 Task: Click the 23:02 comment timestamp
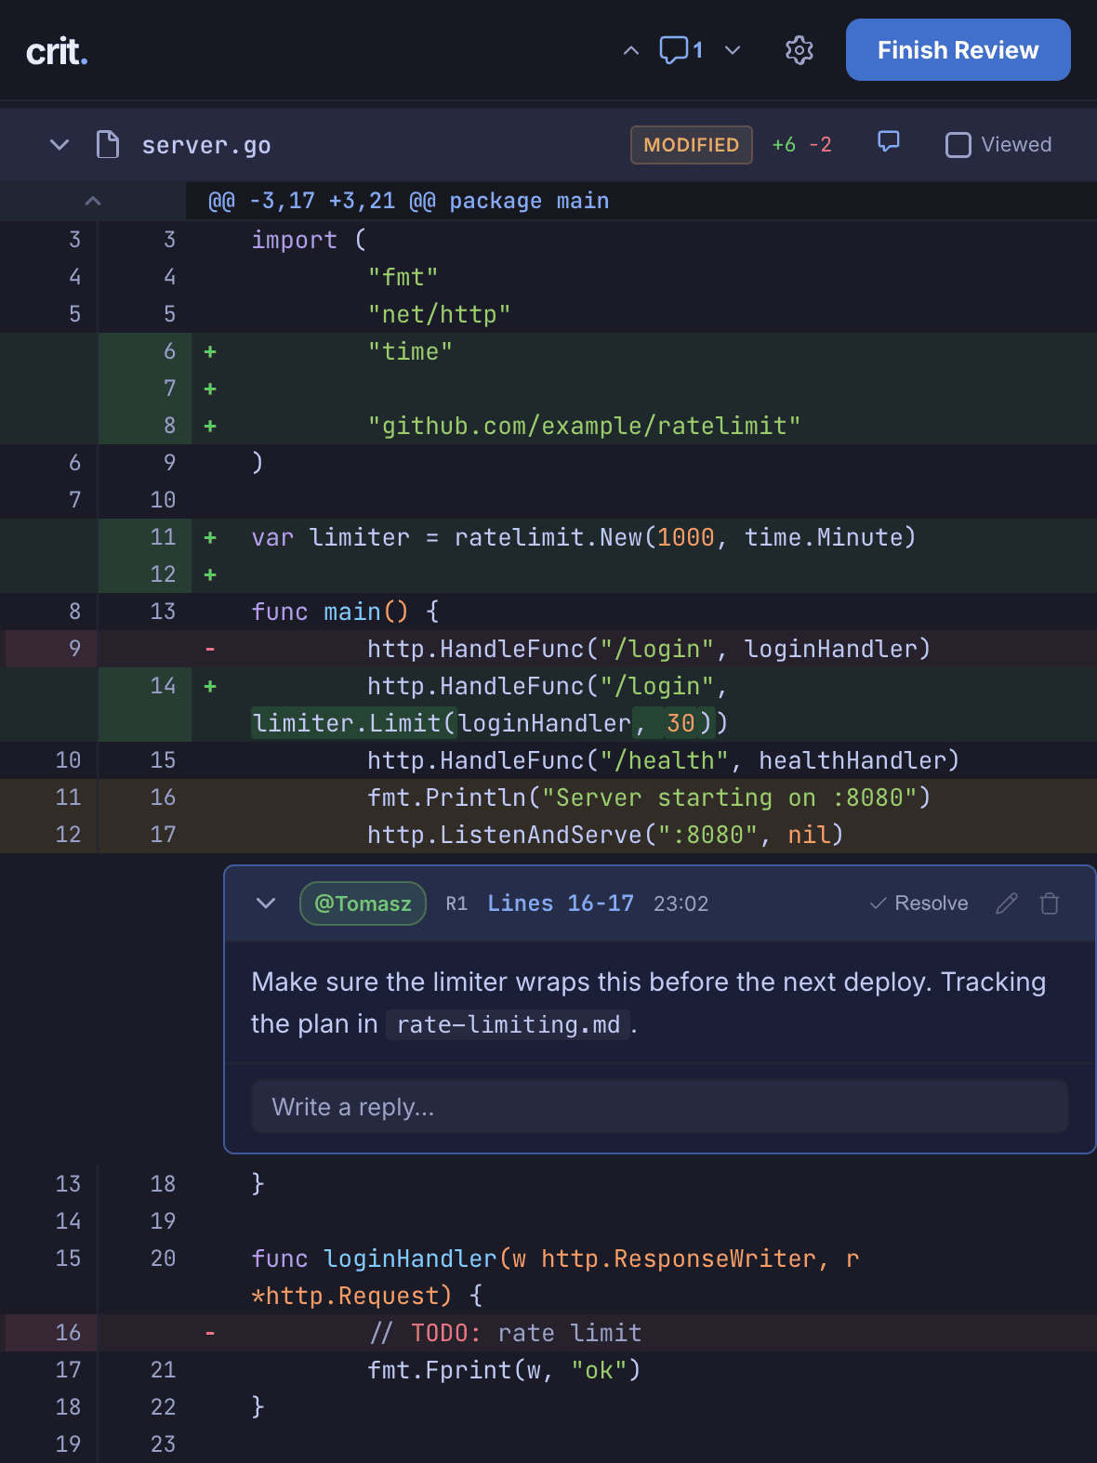click(x=681, y=903)
